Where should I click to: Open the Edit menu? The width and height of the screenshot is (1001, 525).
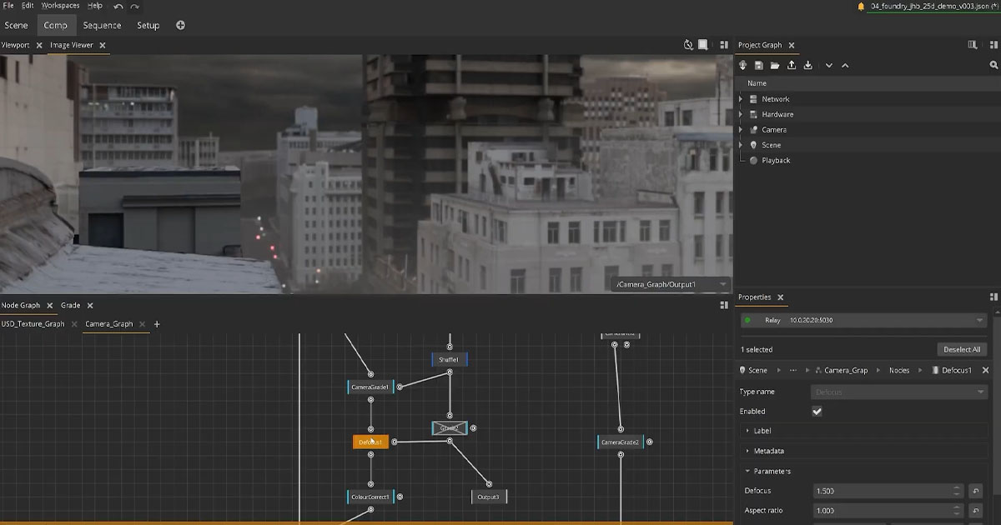point(28,6)
